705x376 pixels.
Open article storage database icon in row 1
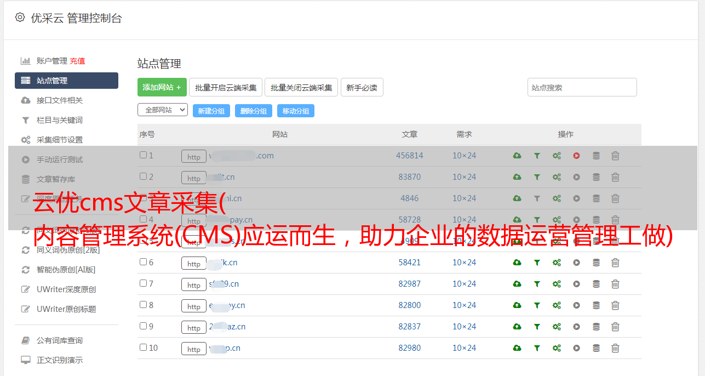pos(596,156)
